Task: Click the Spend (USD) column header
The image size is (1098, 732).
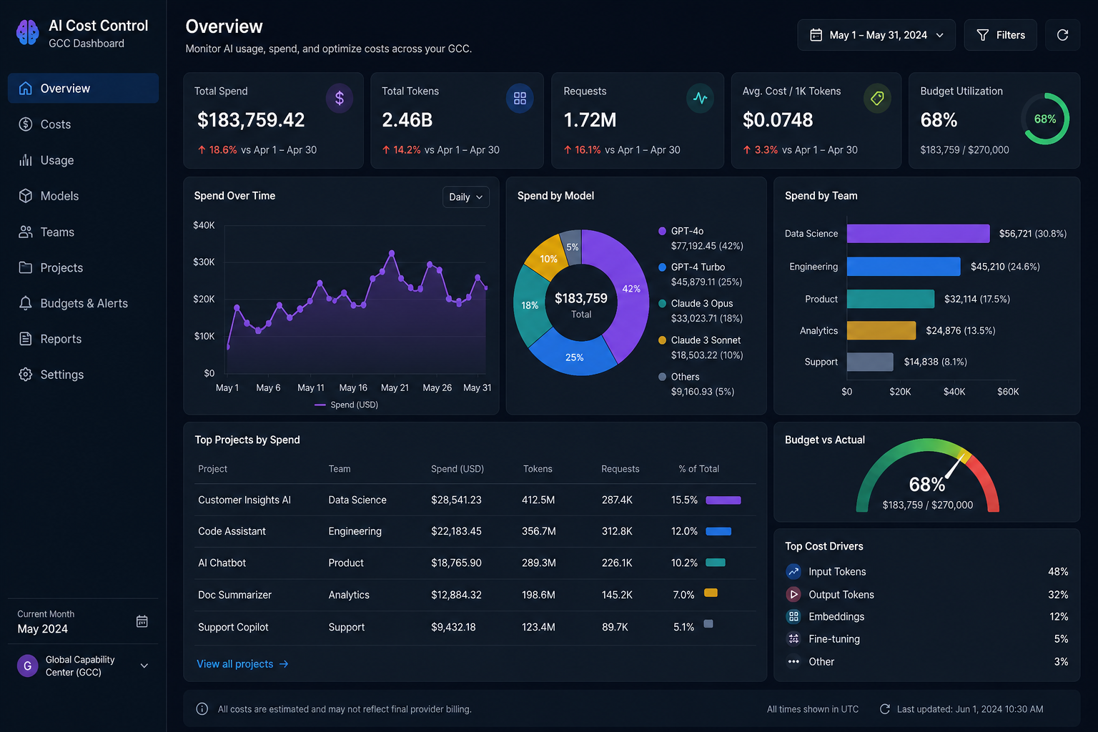Action: [457, 469]
